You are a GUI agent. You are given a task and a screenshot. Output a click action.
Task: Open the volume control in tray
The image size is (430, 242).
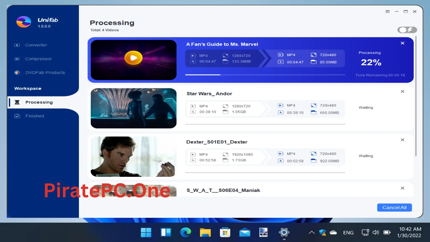(x=376, y=232)
